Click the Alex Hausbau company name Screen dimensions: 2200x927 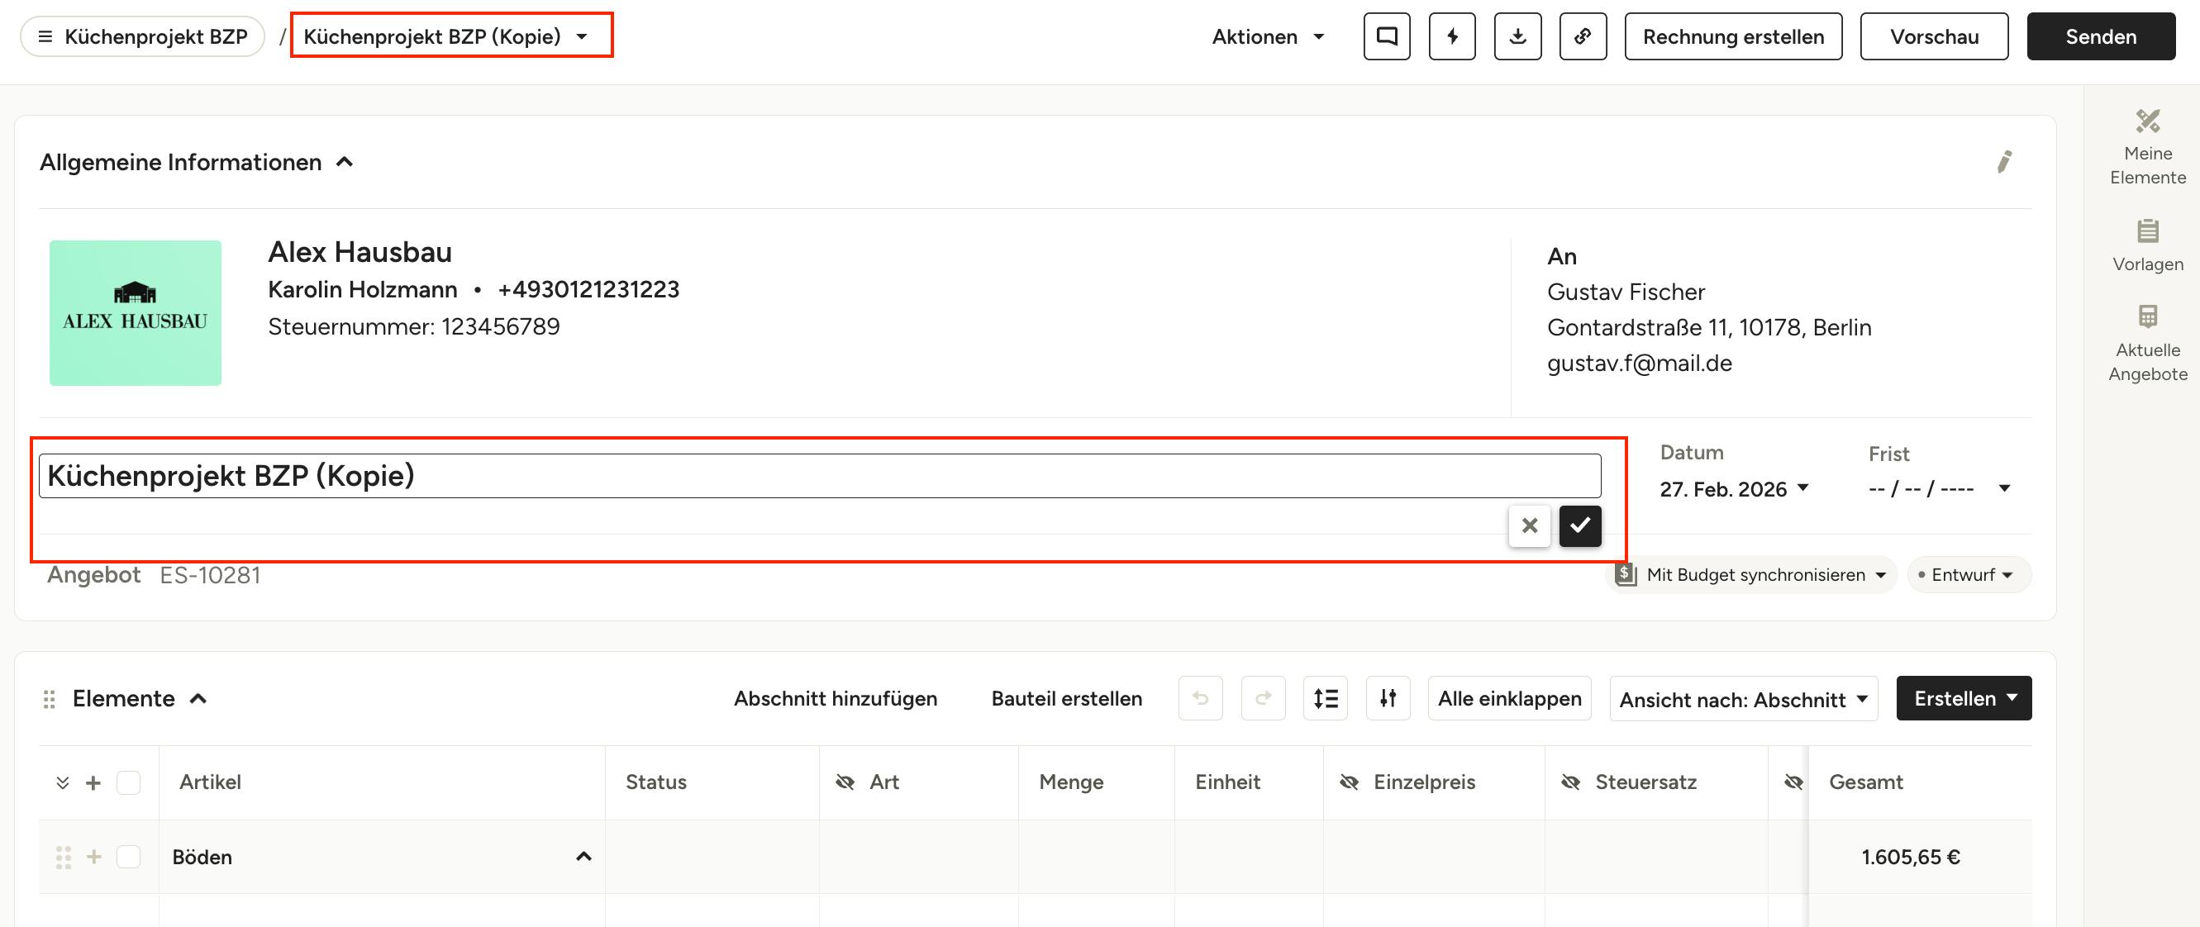(x=360, y=252)
